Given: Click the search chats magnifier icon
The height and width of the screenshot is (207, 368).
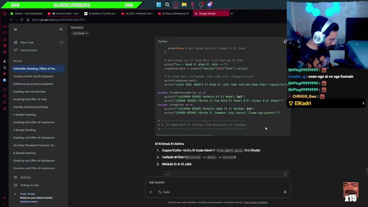Looking at the screenshot, I should coord(61,29).
